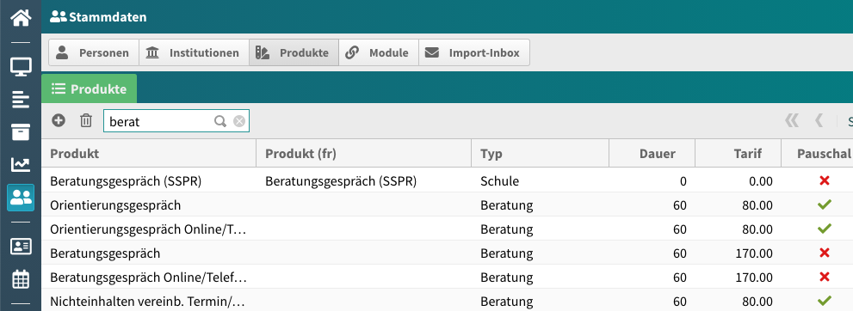Open the home icon in sidebar
This screenshot has height=311, width=853.
pyautogui.click(x=21, y=17)
